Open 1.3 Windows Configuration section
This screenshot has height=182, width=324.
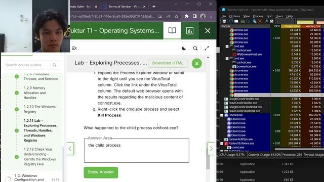click(x=29, y=177)
